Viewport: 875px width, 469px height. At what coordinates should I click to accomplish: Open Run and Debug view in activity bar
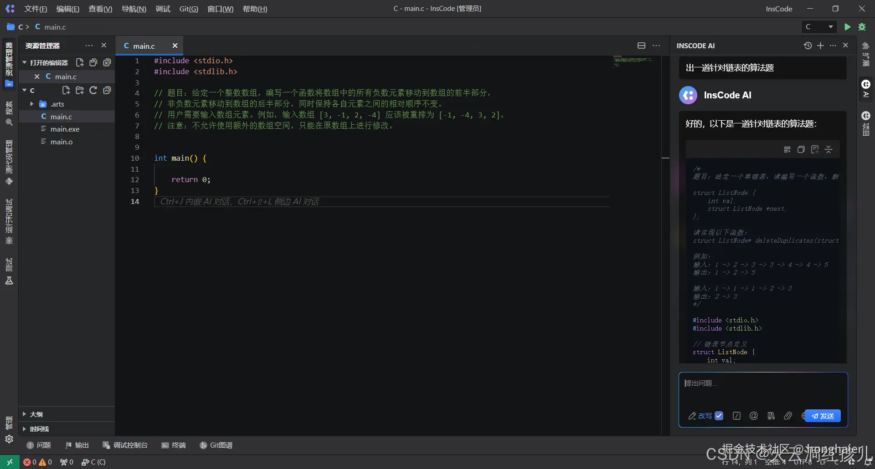click(9, 222)
